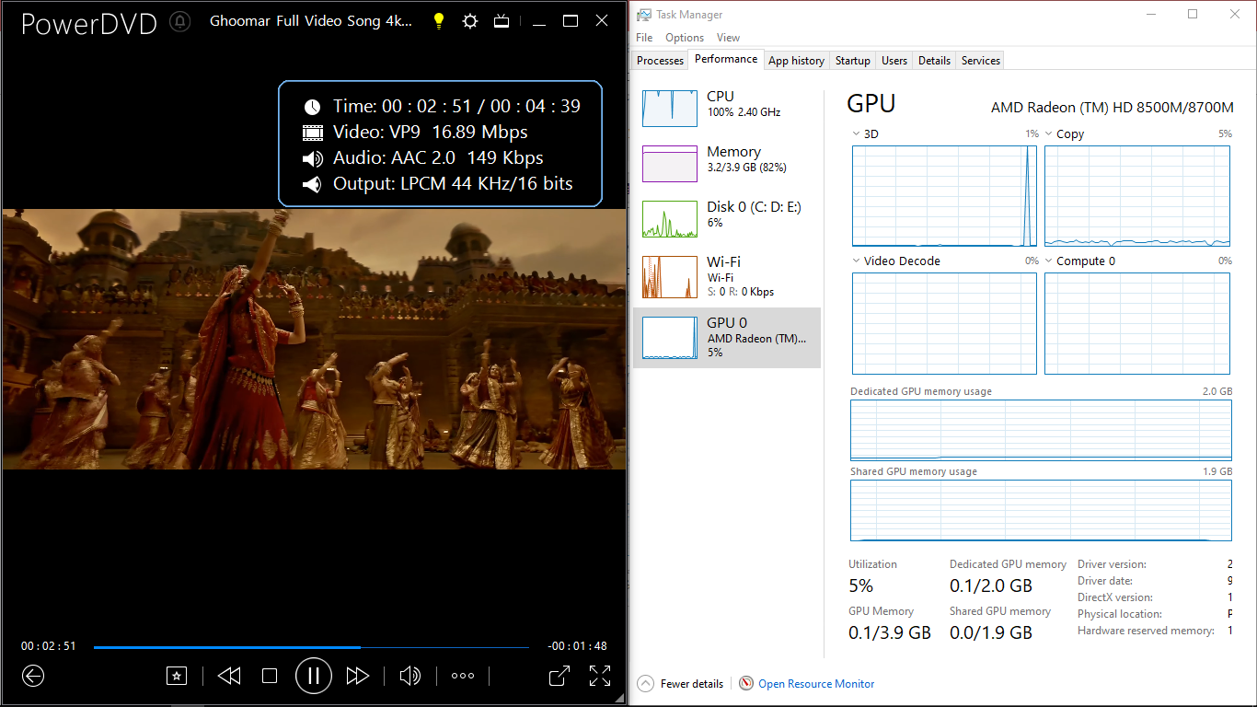Image resolution: width=1257 pixels, height=707 pixels.
Task: Switch to the App history tab
Action: 796,61
